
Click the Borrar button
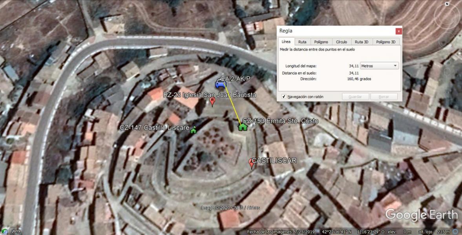[x=384, y=96]
